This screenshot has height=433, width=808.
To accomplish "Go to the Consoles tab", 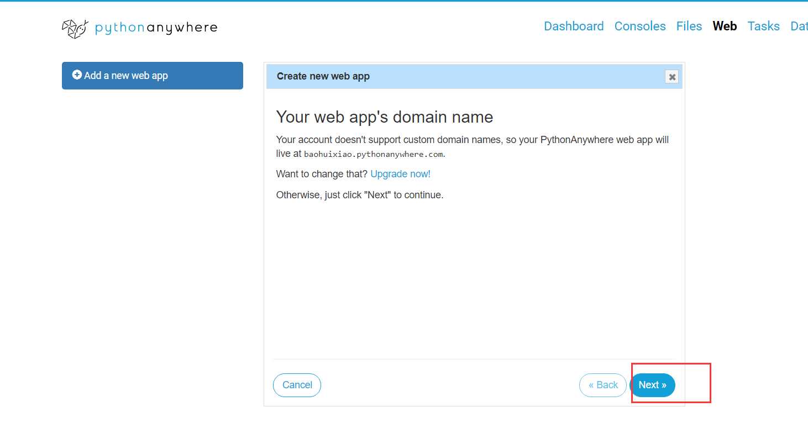I will [x=640, y=26].
